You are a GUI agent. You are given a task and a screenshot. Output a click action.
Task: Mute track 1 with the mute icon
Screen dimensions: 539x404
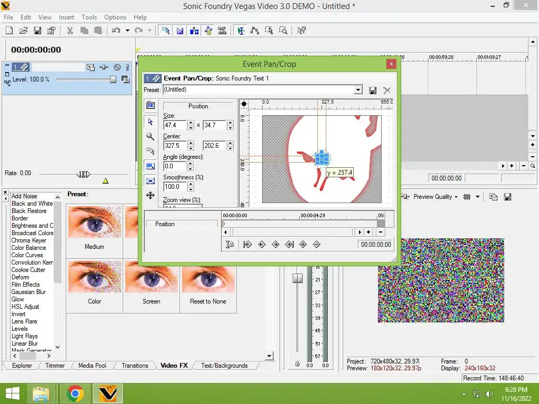point(117,67)
